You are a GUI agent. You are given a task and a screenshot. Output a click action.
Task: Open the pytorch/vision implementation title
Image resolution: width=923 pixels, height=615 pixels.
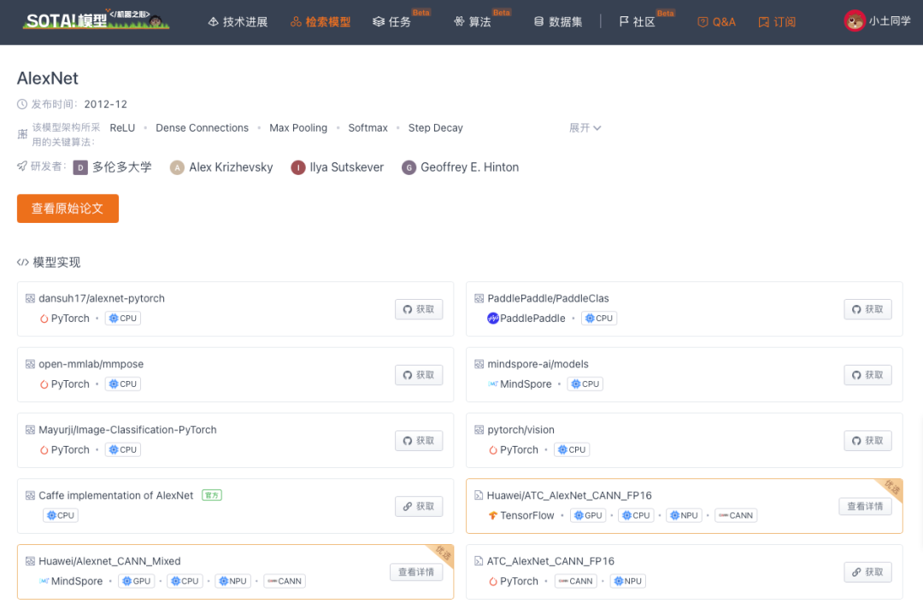tap(520, 430)
